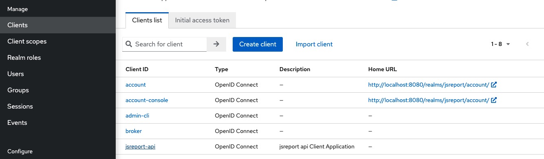The height and width of the screenshot is (159, 544).
Task: Click the Home URL column header
Action: tap(382, 70)
